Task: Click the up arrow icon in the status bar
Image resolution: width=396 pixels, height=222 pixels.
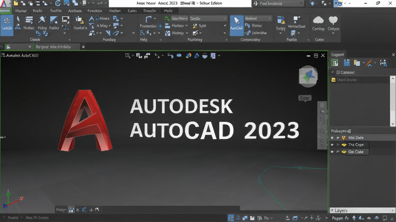Action: [x=354, y=218]
